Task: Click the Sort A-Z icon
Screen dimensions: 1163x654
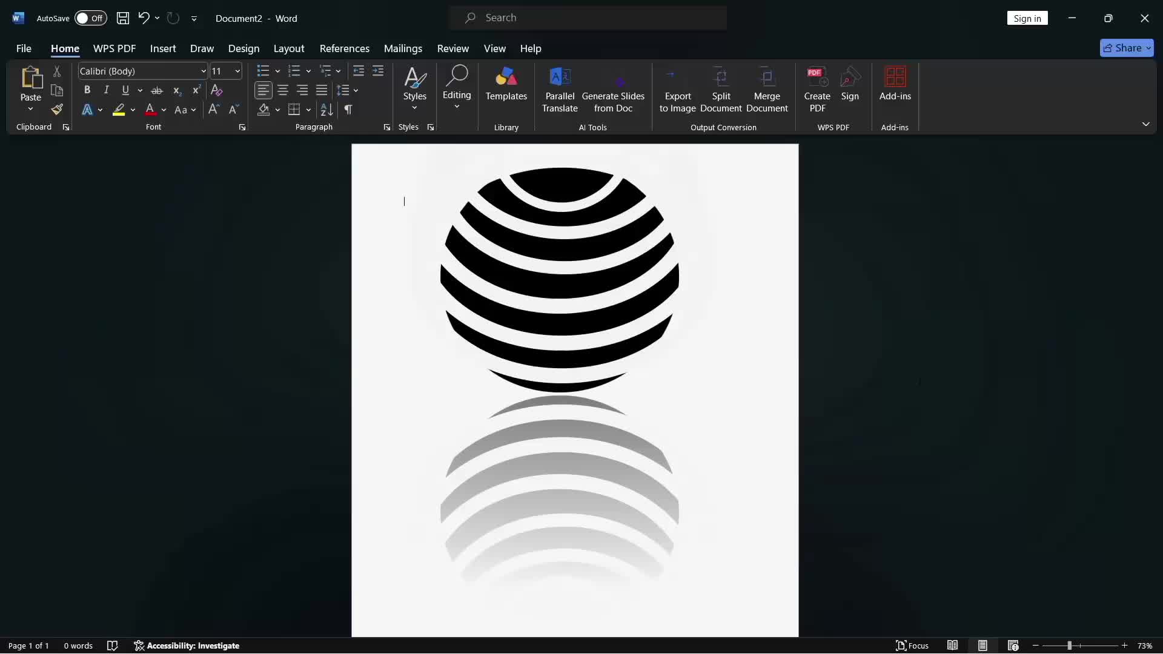Action: [326, 110]
